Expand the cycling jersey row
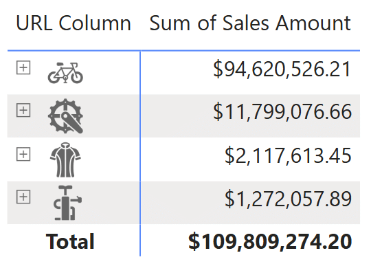This screenshot has width=382, height=275. point(23,154)
